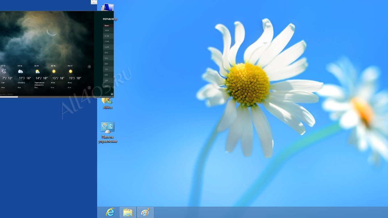The height and width of the screenshot is (218, 388).
Task: Click the Переменная облачность description
Action: click(x=39, y=84)
